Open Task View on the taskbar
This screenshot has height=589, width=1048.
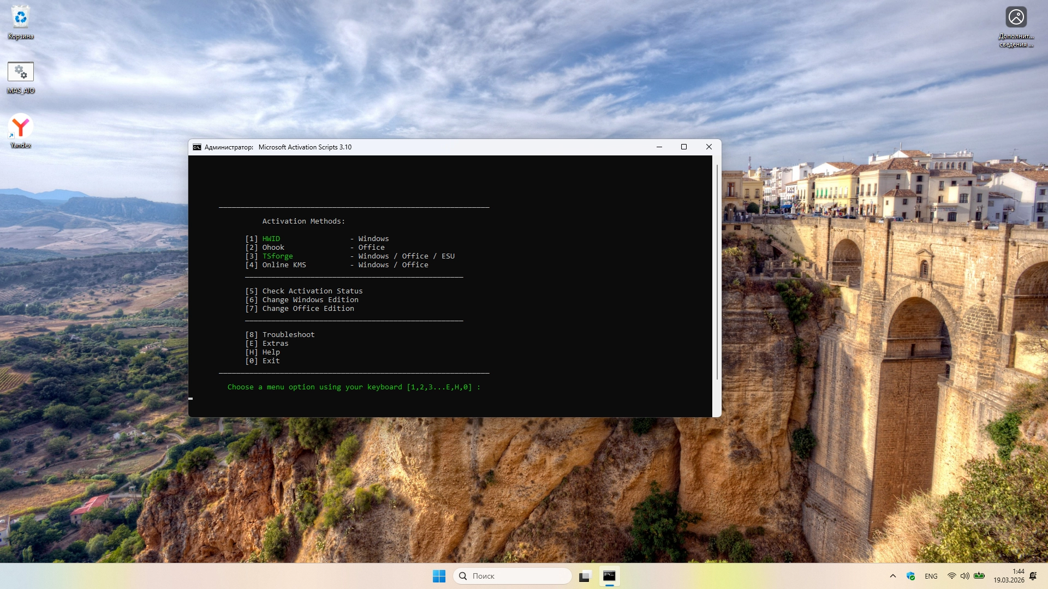point(585,576)
